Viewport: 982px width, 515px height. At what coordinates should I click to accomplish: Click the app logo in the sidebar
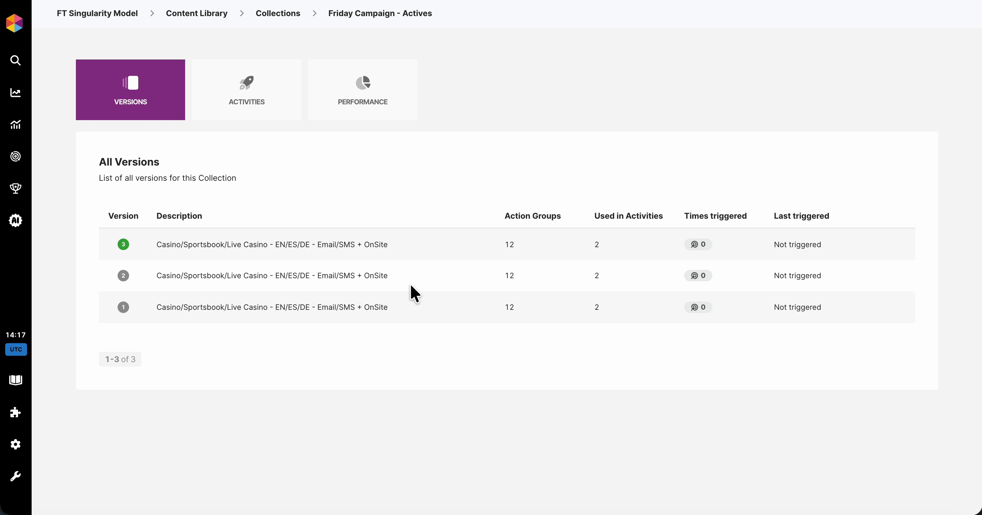tap(14, 23)
